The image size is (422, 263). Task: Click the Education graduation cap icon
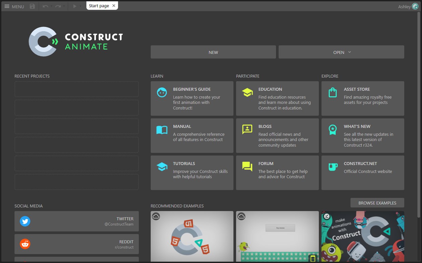247,92
